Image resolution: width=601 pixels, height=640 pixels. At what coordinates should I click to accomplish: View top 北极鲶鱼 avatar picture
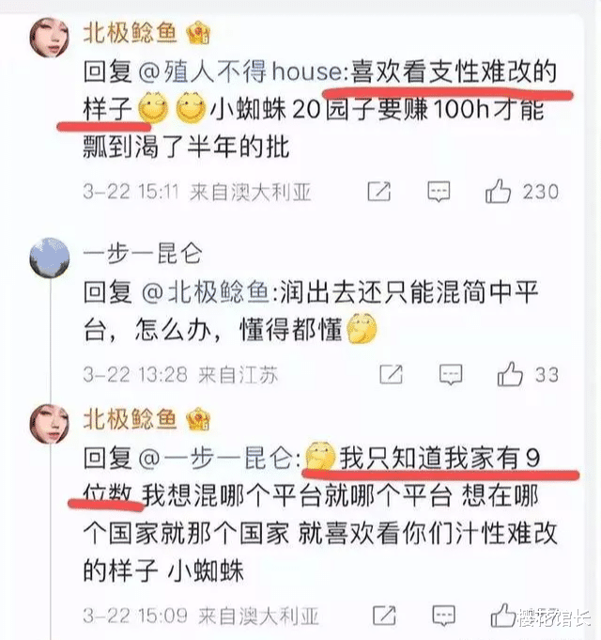50,37
